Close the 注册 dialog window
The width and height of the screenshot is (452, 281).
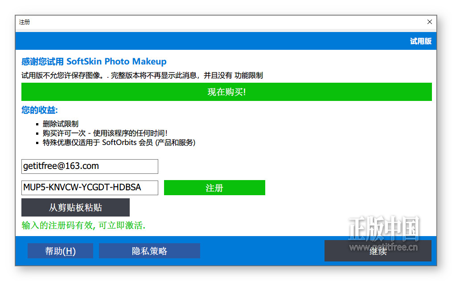[x=430, y=22]
